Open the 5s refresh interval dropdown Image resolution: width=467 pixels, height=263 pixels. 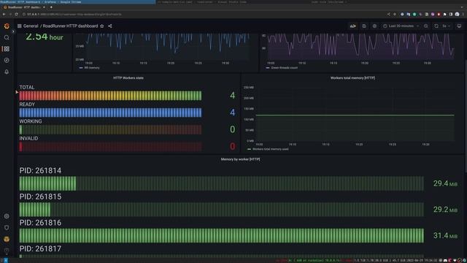coord(446,26)
